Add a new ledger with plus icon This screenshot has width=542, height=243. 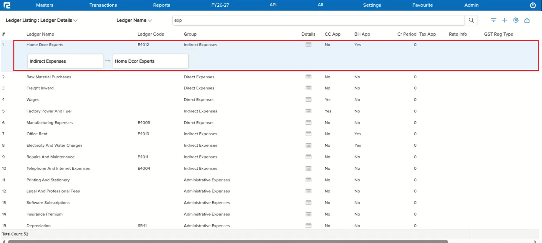(x=505, y=20)
